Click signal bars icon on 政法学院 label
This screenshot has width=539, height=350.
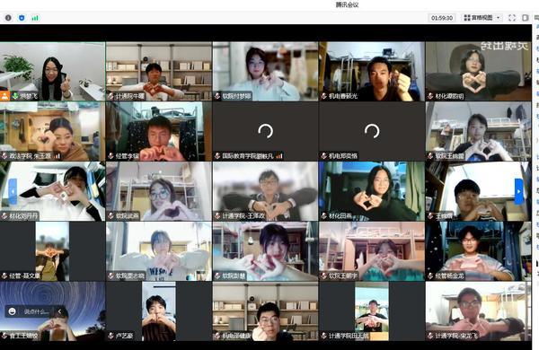[57, 156]
